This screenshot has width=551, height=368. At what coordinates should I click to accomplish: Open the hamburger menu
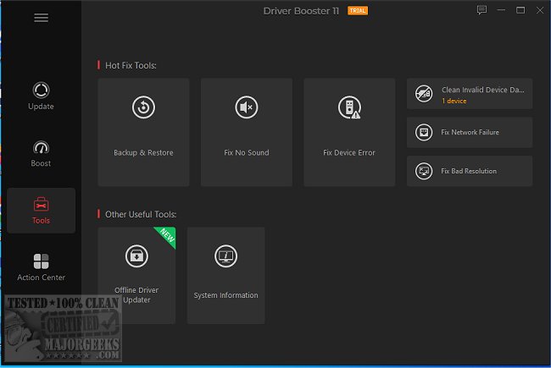click(42, 18)
